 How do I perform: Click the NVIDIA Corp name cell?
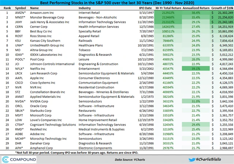point(39,102)
